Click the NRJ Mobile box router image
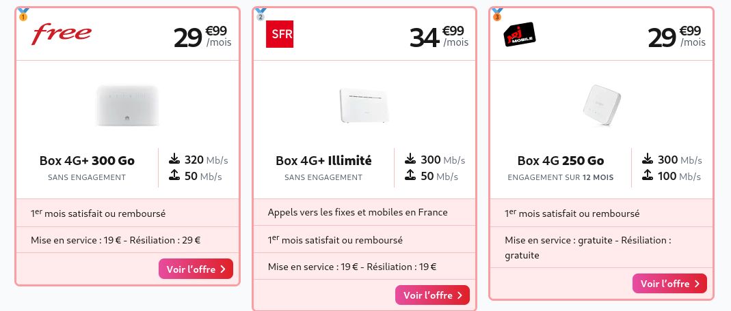 coord(602,104)
